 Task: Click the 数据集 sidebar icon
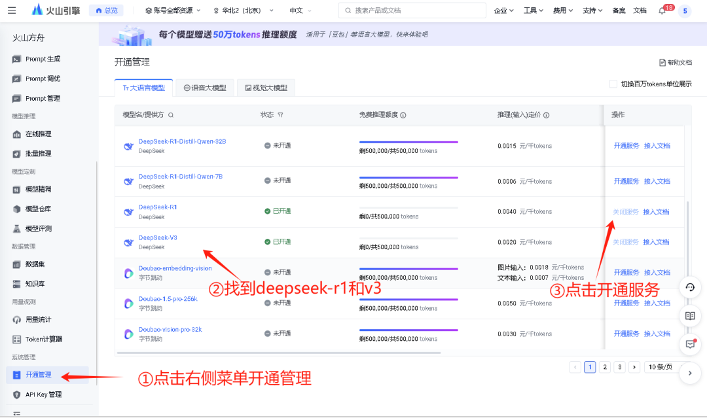click(x=16, y=264)
